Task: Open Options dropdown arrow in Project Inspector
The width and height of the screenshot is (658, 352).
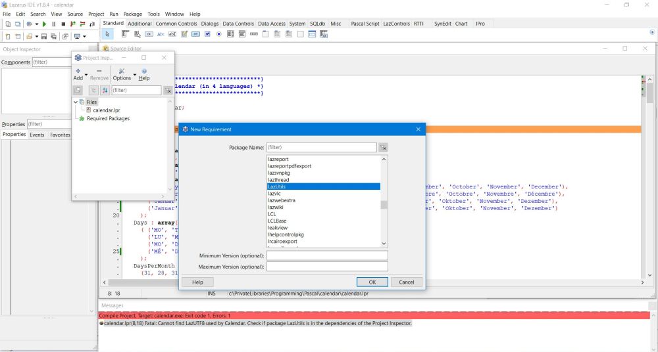Action: [135, 75]
